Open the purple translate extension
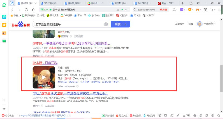This screenshot has height=119, width=223. tap(182, 10)
